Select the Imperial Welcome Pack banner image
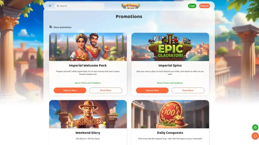The image size is (259, 145). [88, 47]
